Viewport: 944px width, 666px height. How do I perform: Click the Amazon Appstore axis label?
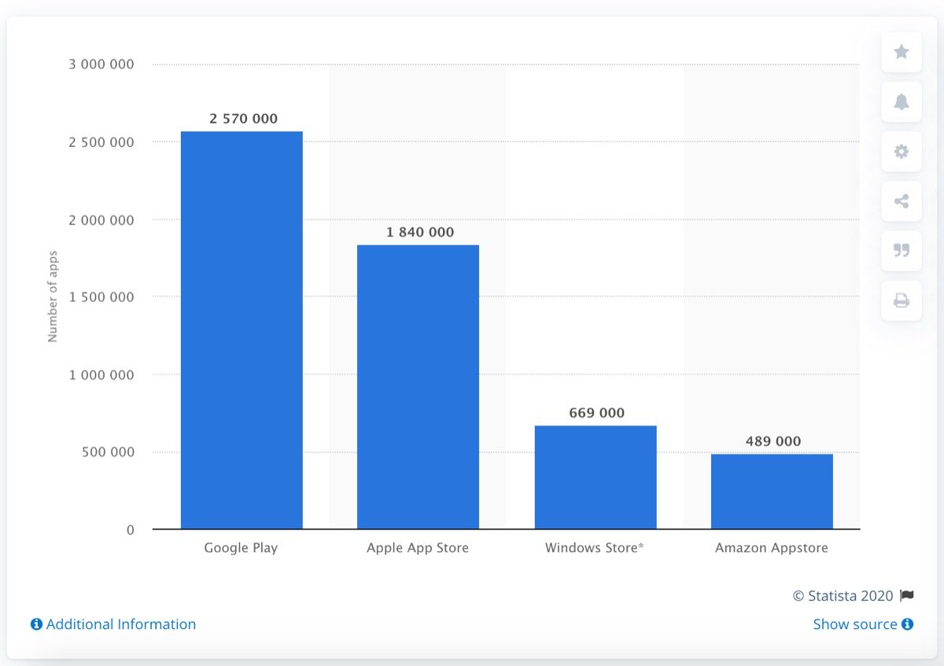click(x=771, y=547)
